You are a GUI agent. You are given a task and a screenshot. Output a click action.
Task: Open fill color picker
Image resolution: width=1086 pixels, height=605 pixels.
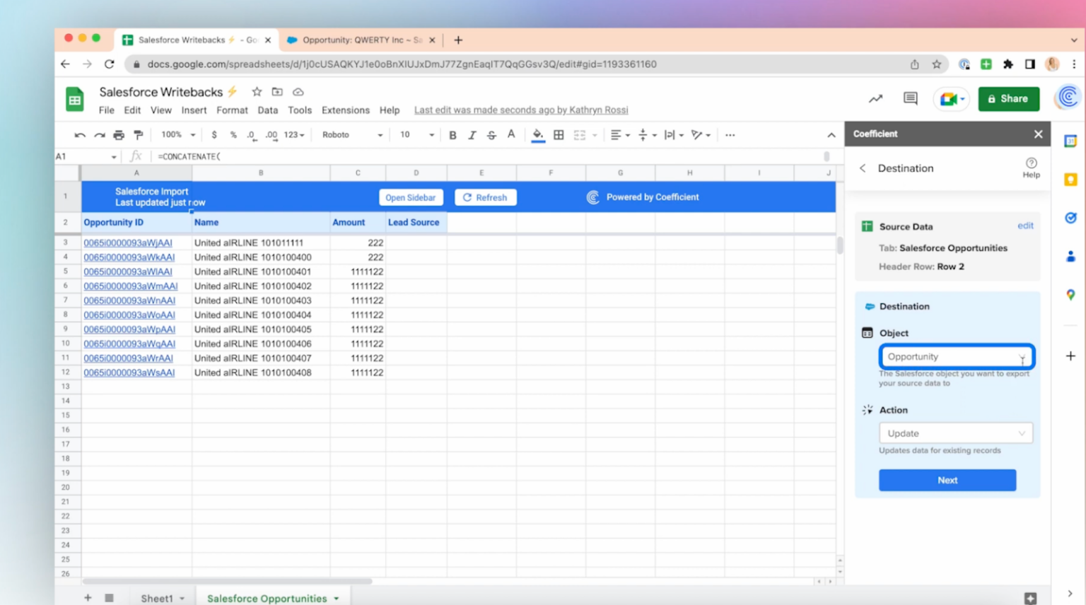[x=538, y=135]
